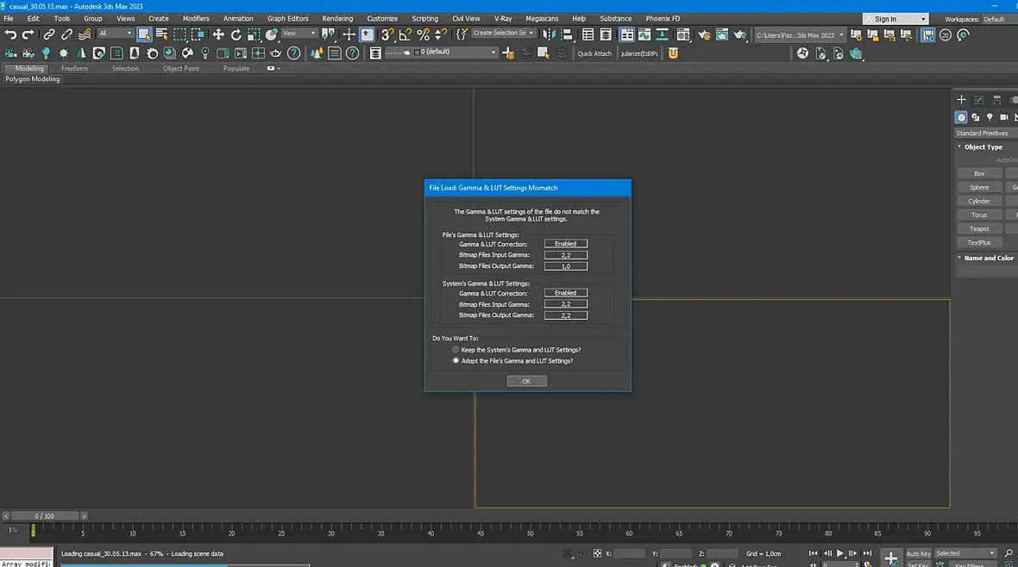Toggle the Angle Snap icon
The width and height of the screenshot is (1018, 567).
(405, 34)
